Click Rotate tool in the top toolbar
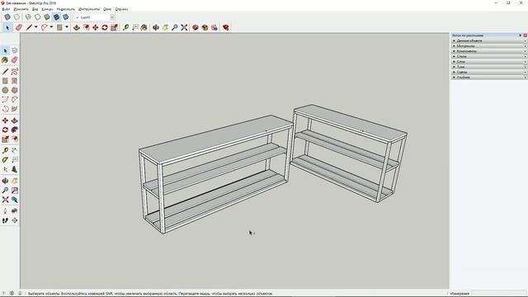Image resolution: width=528 pixels, height=297 pixels. (x=105, y=27)
